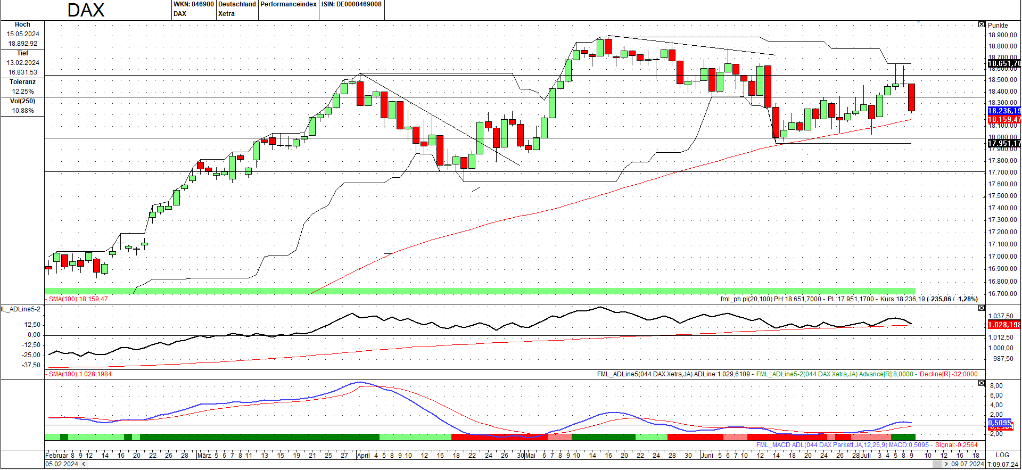Click the März month label on time axis

(x=204, y=455)
